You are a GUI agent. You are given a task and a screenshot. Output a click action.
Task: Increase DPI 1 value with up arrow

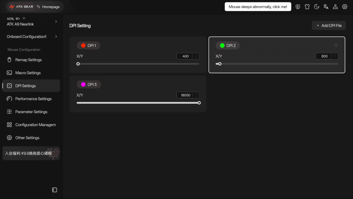coord(196,55)
